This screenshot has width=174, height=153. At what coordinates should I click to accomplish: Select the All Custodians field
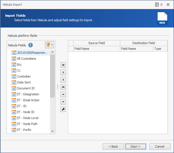(x=27, y=59)
